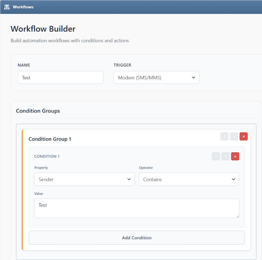Image resolution: width=262 pixels, height=260 pixels.
Task: Move Condition Group 1 down
Action: [x=234, y=136]
